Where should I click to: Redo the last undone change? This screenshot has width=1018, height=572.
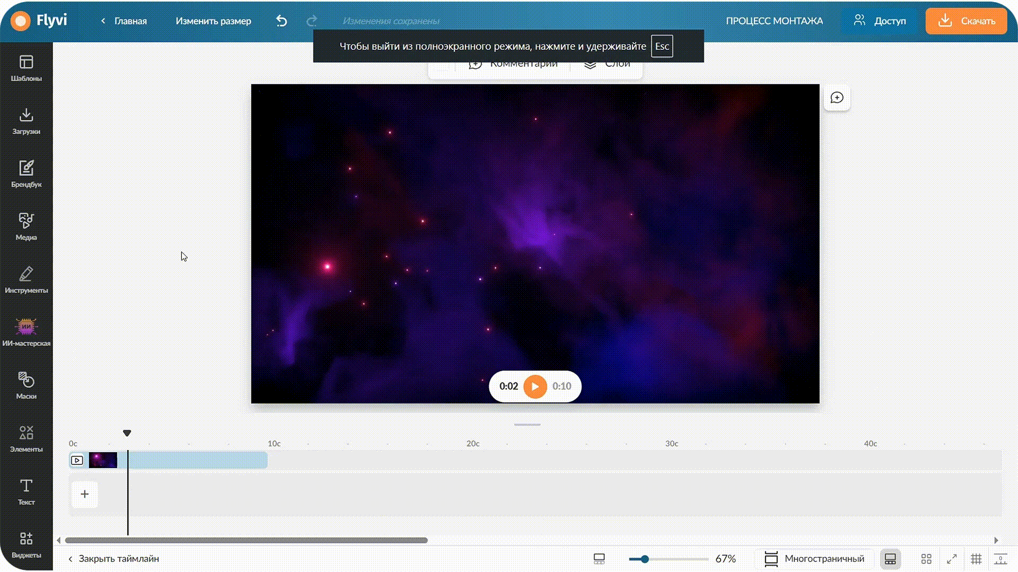point(312,21)
